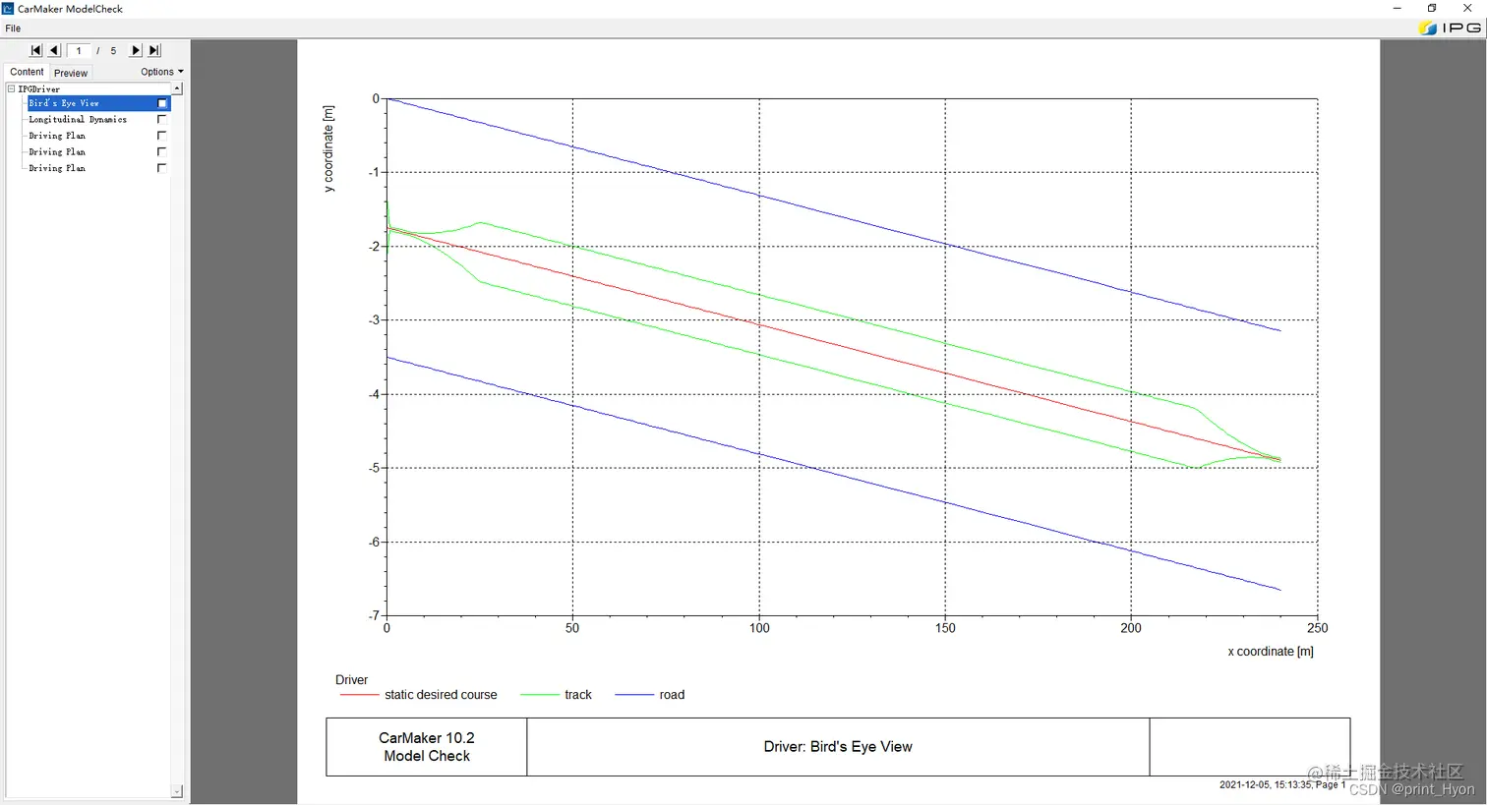The width and height of the screenshot is (1487, 805).
Task: Select the last Driving Plan entry
Action: (x=57, y=168)
